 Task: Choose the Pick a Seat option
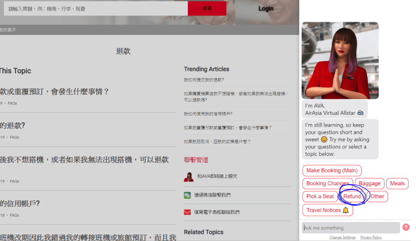[320, 196]
